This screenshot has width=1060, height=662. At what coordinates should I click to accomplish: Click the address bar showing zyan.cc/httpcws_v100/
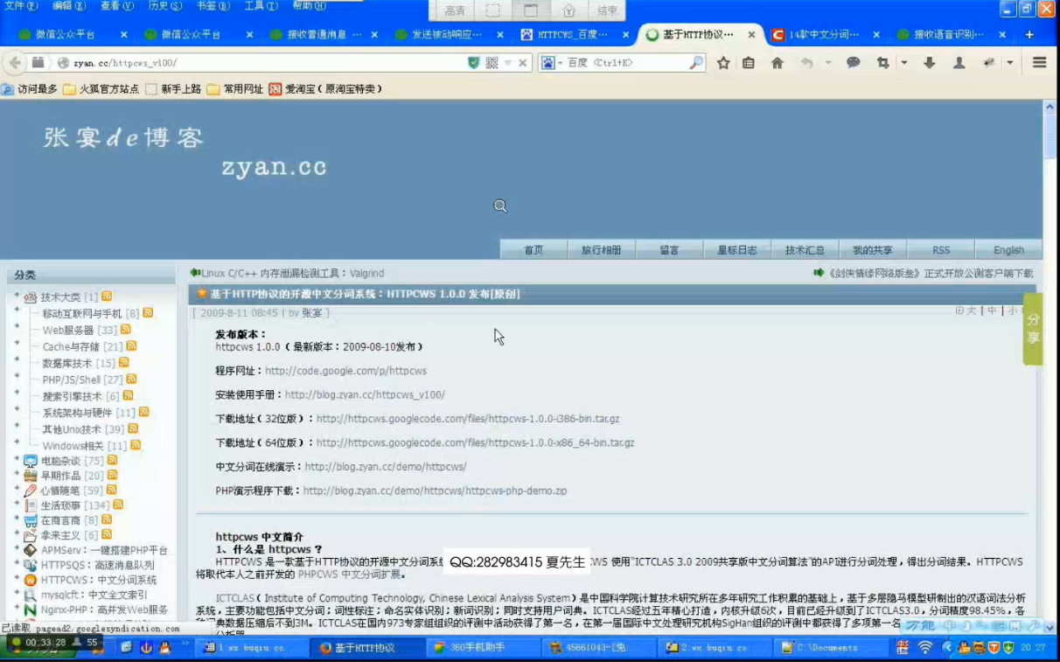[x=267, y=63]
